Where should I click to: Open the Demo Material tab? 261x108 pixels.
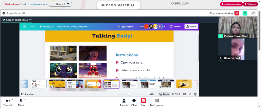coord(118,5)
